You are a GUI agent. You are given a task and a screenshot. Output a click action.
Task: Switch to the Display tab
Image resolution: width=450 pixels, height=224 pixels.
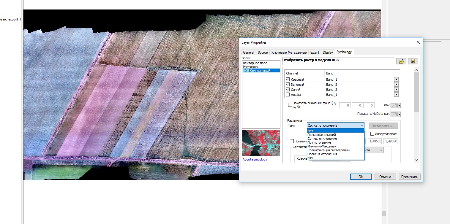tap(328, 53)
